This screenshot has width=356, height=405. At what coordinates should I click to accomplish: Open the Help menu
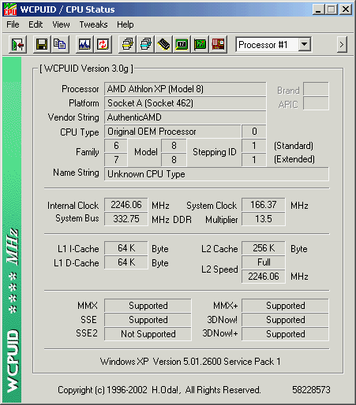(126, 24)
